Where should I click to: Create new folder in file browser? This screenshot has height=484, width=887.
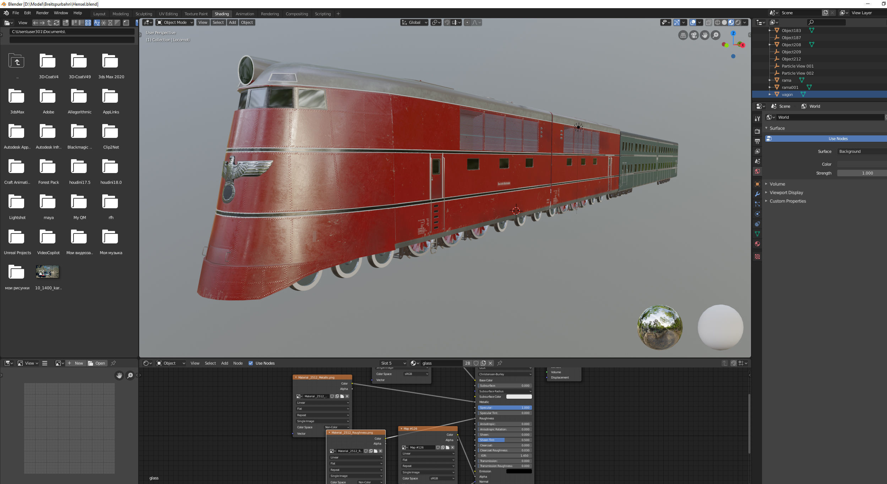click(x=66, y=23)
